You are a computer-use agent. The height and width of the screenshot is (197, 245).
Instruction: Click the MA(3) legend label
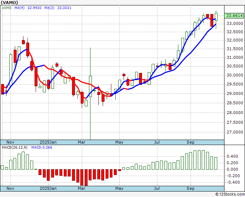49,8
